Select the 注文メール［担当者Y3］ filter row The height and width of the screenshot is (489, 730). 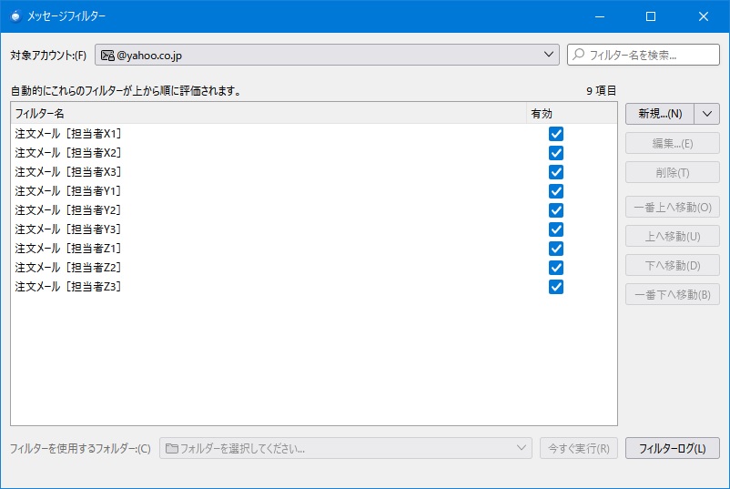point(69,229)
